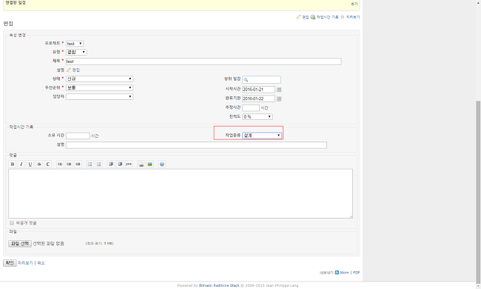481x289 pixels.
Task: Open 프로젝트 project dropdown
Action: point(75,44)
